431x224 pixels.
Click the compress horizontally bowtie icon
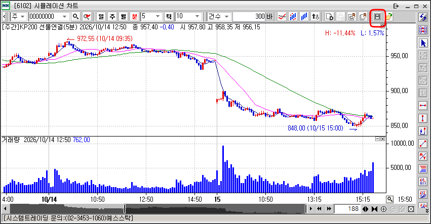pos(374,209)
